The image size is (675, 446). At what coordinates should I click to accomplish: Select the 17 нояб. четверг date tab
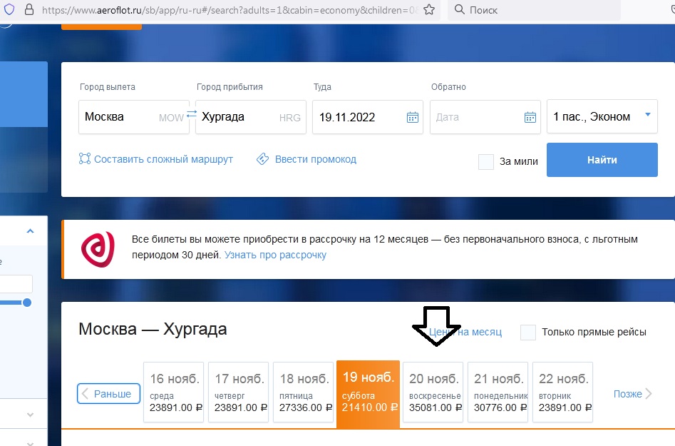238,392
